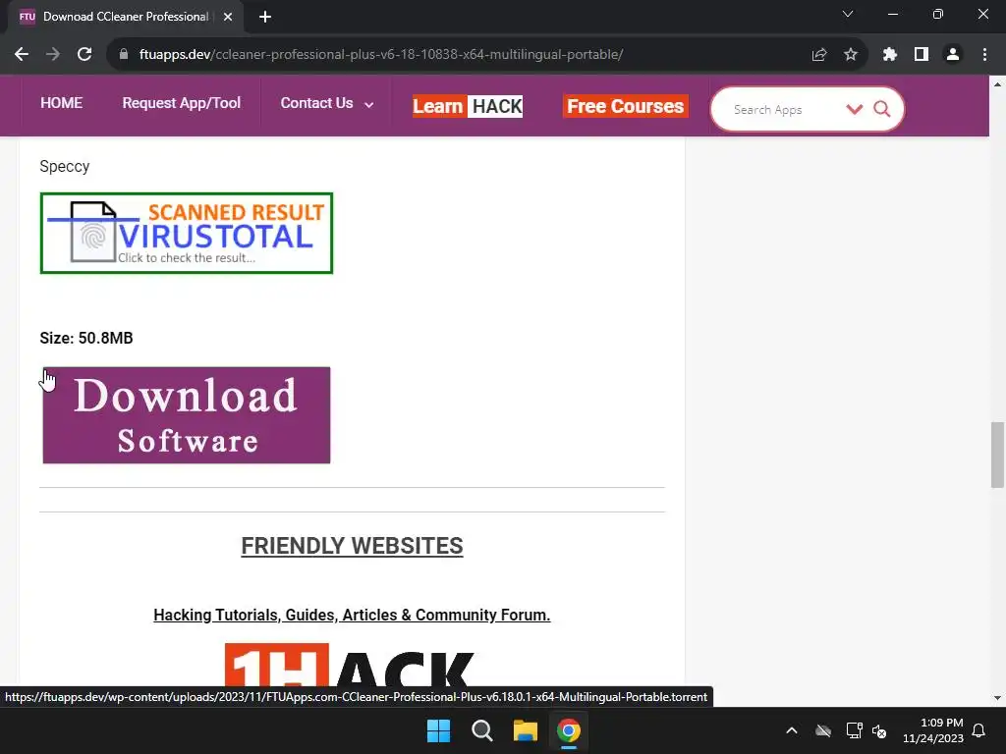Expand the red chevron in search box

tap(855, 109)
